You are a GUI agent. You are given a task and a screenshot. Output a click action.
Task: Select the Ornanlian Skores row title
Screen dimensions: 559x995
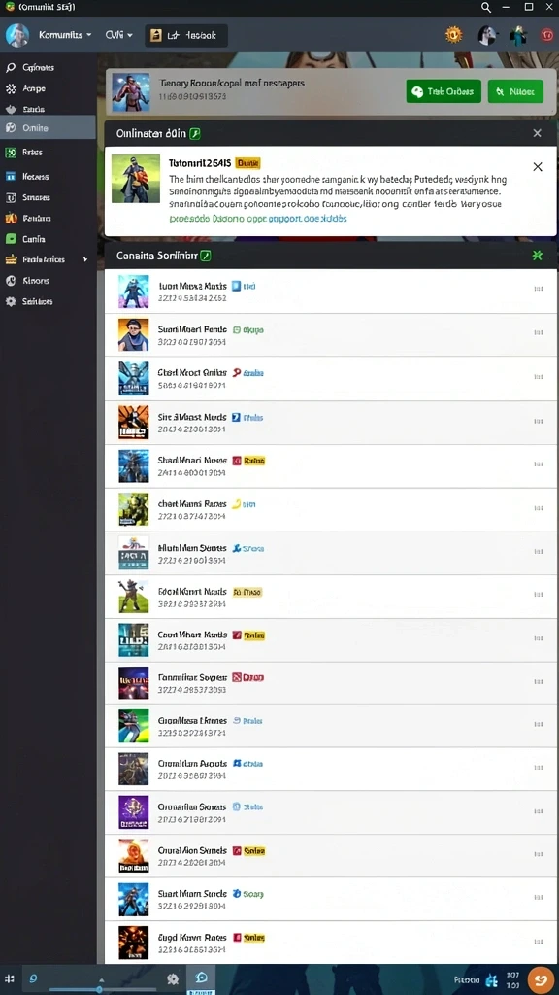192,807
